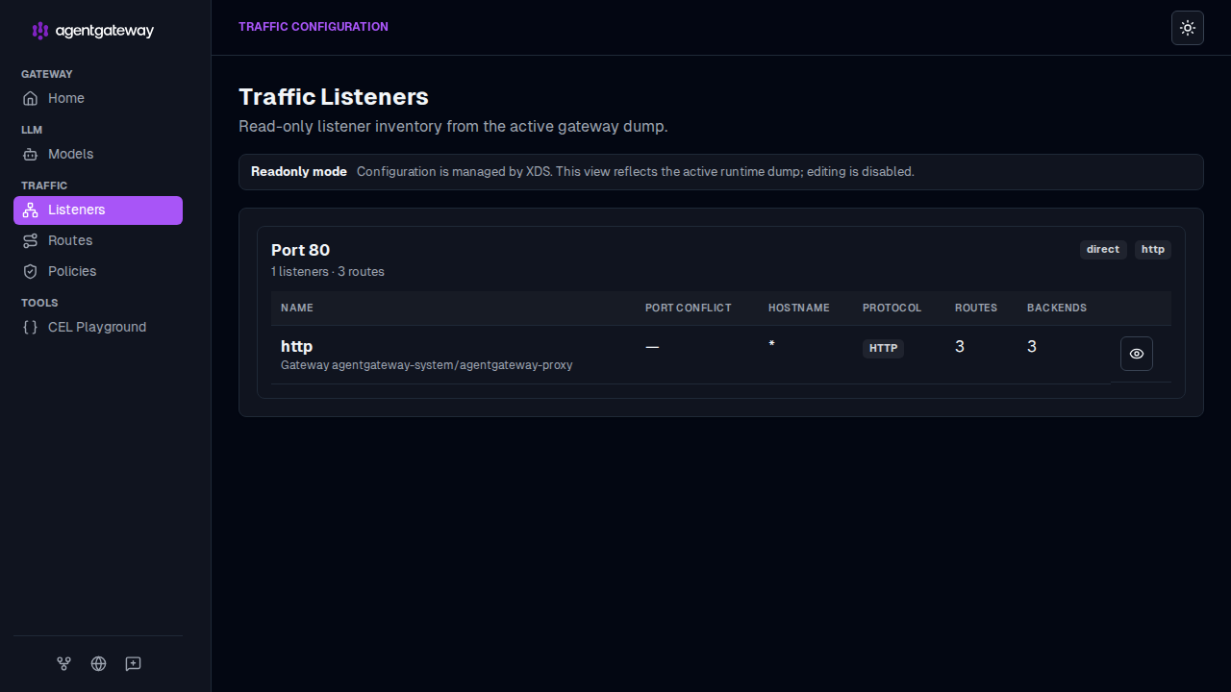Click the Listeners network icon
Viewport: 1231px width, 692px height.
point(31,210)
